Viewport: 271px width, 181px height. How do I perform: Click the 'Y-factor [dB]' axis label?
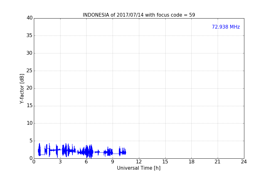pos(22,89)
